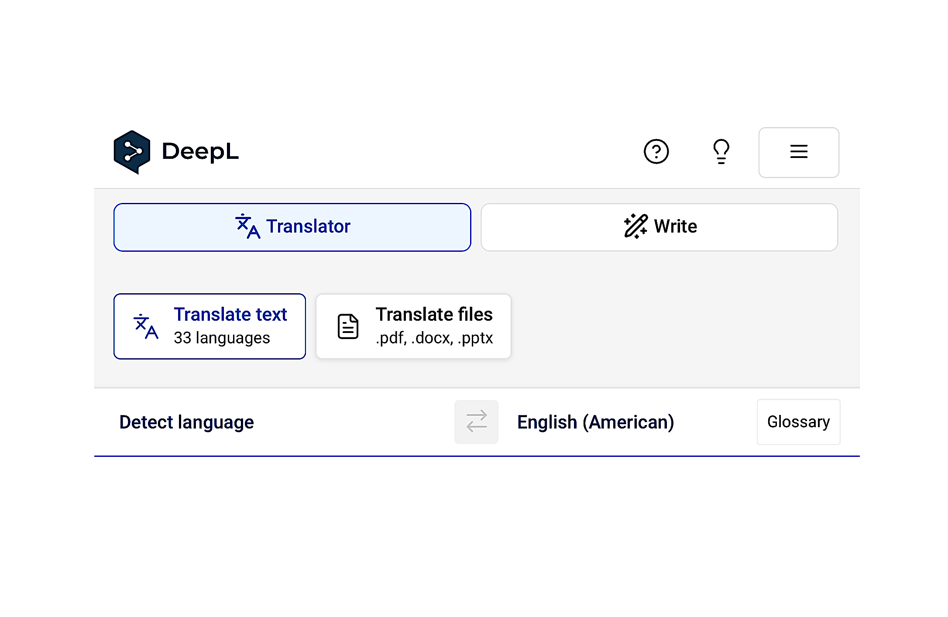Click Translate files for .pdf documents

coord(413,326)
